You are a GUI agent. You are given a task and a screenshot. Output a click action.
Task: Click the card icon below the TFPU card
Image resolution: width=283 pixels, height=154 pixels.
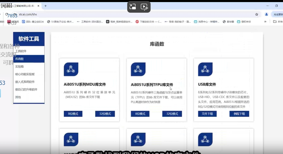coord(138,140)
